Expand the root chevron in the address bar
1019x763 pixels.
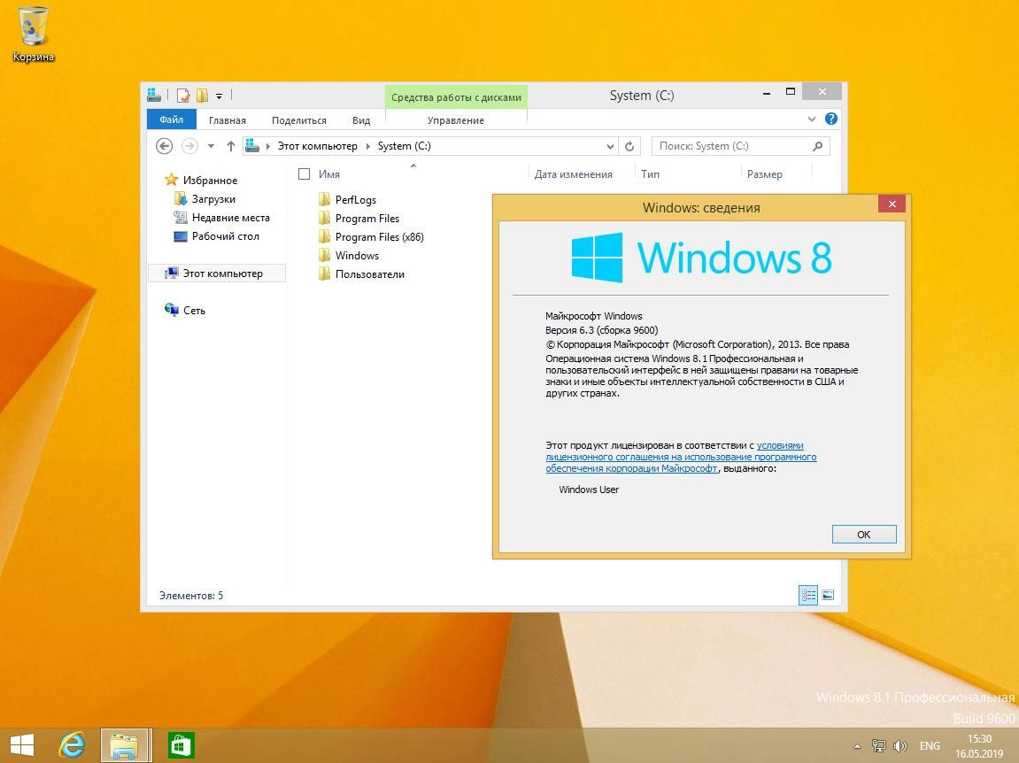267,146
